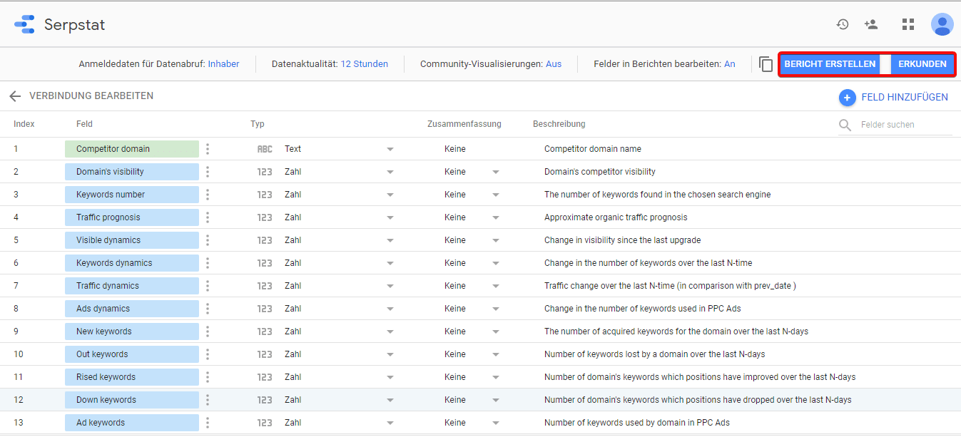Select the Traffic dynamics field chip
Viewport: 961px width, 437px height.
[x=132, y=286]
